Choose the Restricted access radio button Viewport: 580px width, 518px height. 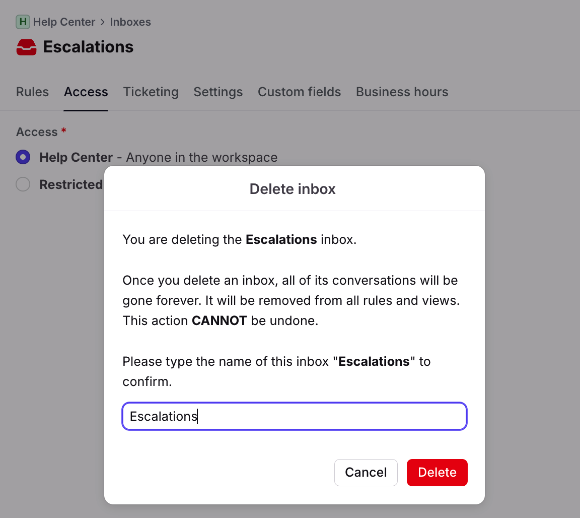pos(23,184)
